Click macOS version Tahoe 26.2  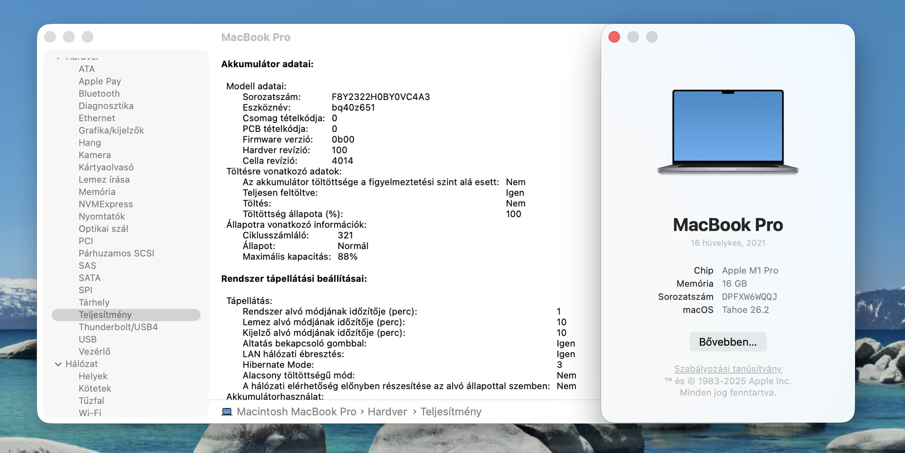(745, 310)
